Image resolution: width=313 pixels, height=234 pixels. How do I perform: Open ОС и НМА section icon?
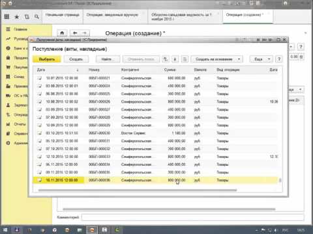pos(8,96)
